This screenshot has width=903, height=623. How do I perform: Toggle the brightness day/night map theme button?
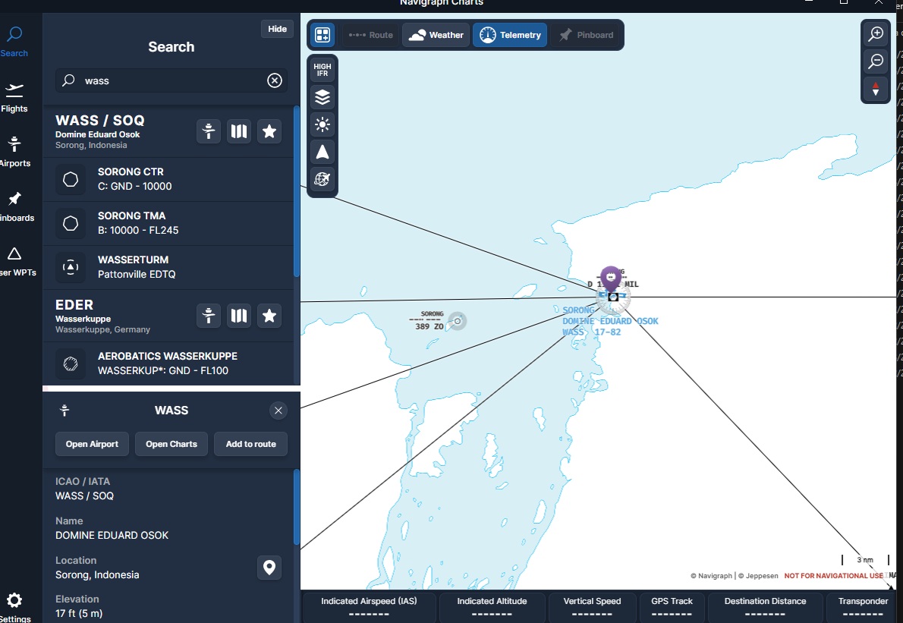tap(322, 124)
